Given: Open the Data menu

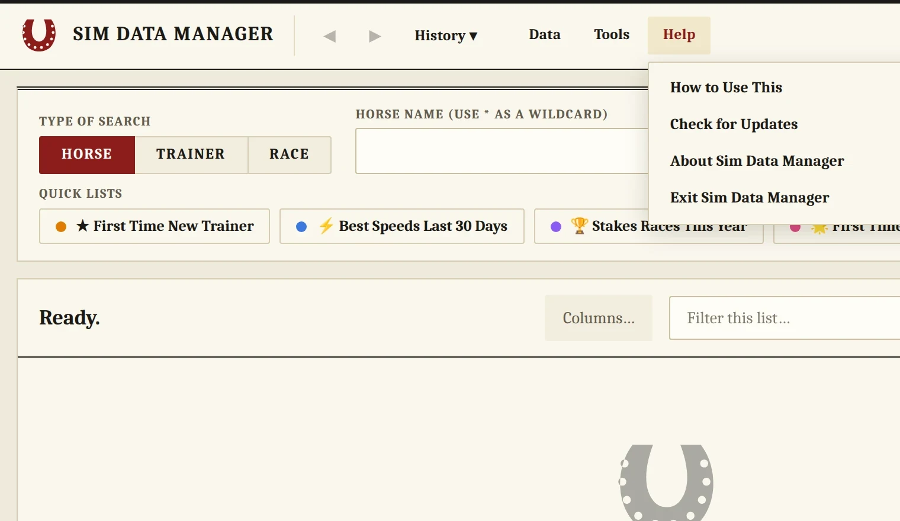Looking at the screenshot, I should click(x=545, y=34).
